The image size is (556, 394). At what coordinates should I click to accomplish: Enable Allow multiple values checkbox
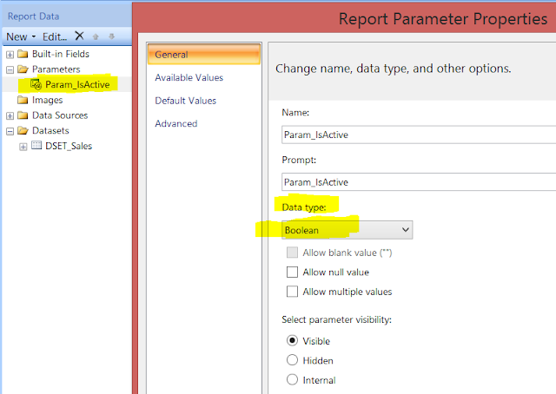292,292
